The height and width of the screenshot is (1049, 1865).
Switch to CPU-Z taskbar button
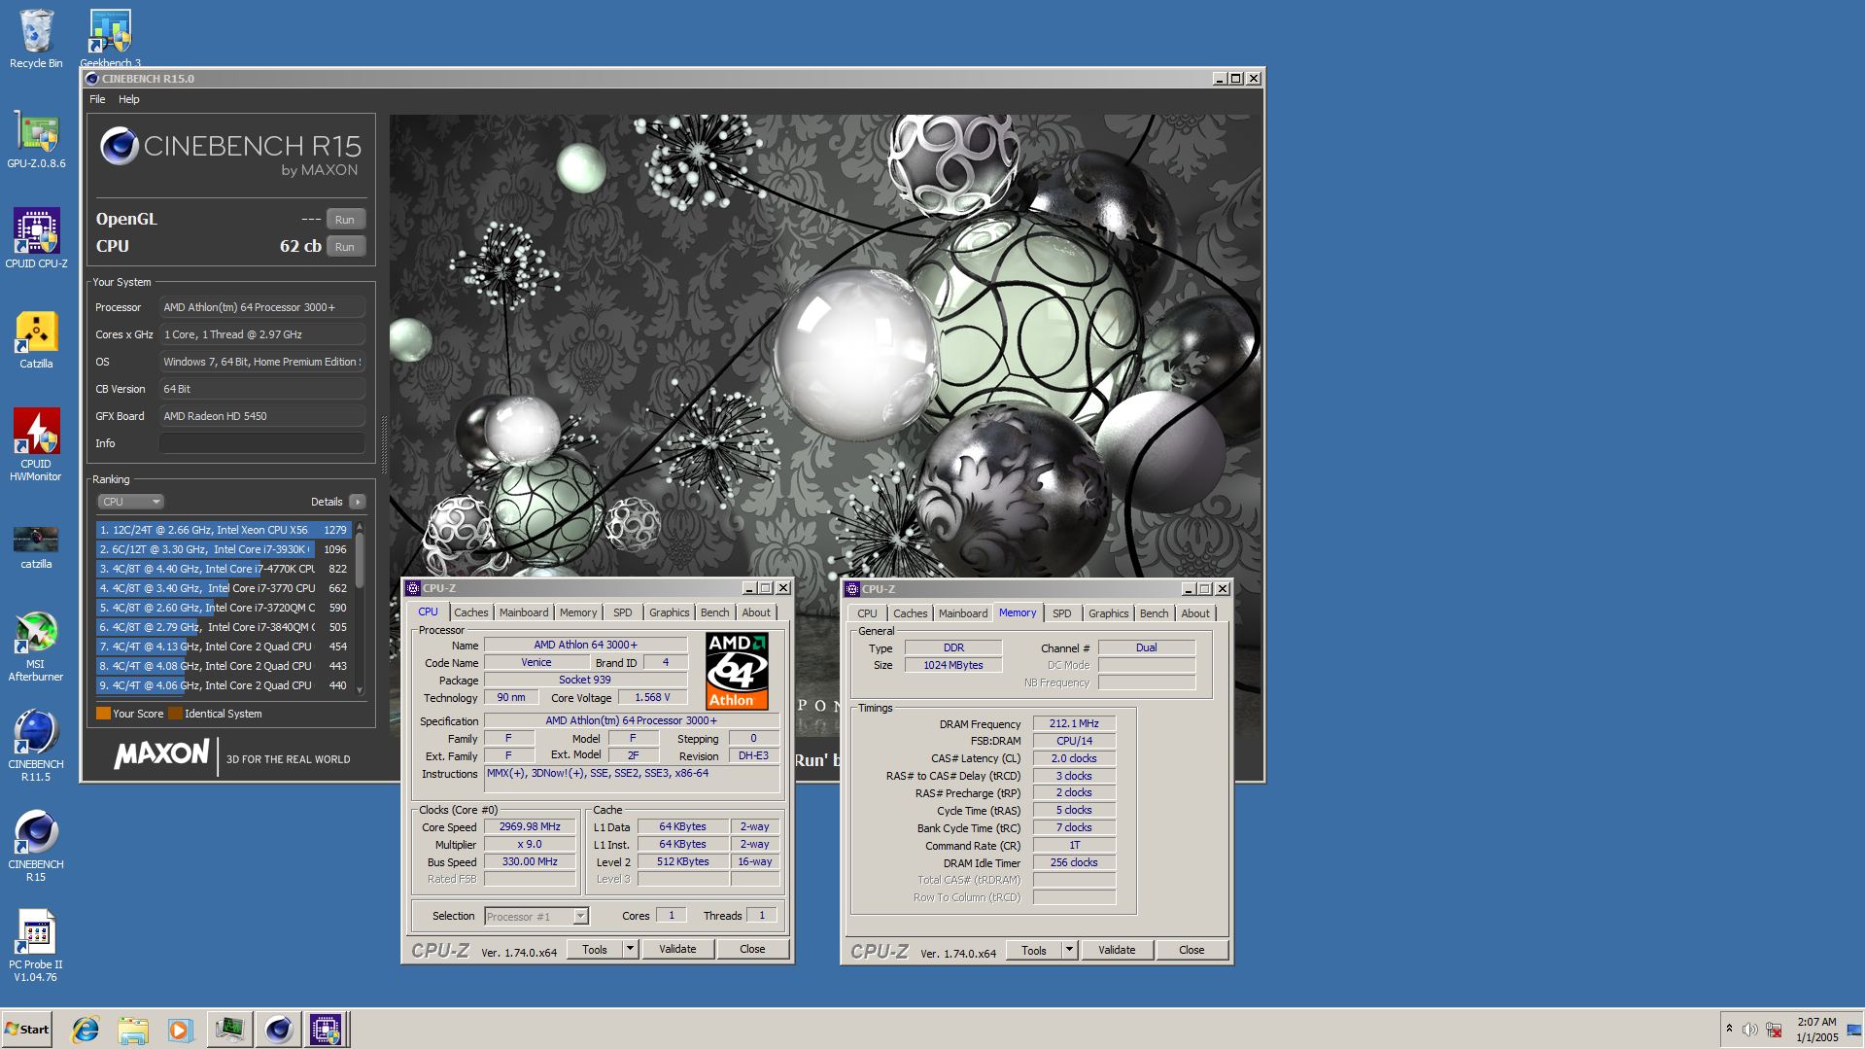326,1029
